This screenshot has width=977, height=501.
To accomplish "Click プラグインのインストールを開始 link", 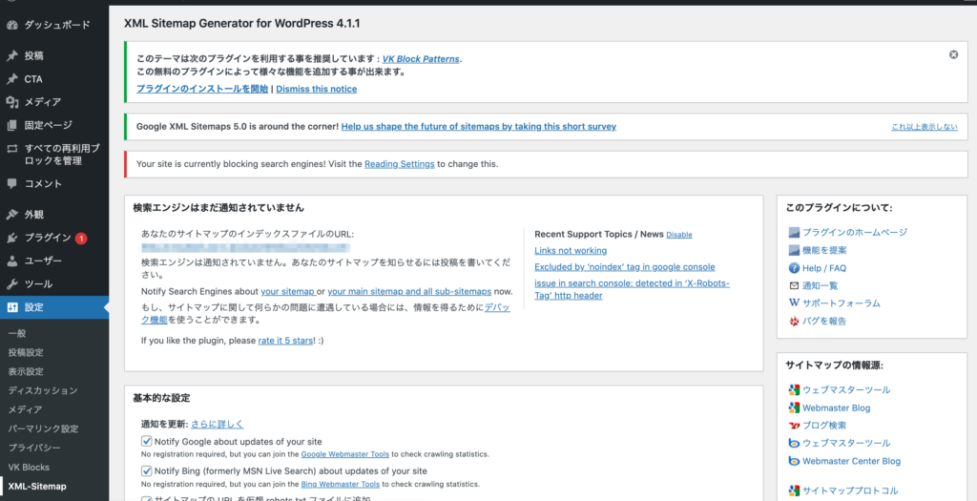I will click(x=202, y=89).
